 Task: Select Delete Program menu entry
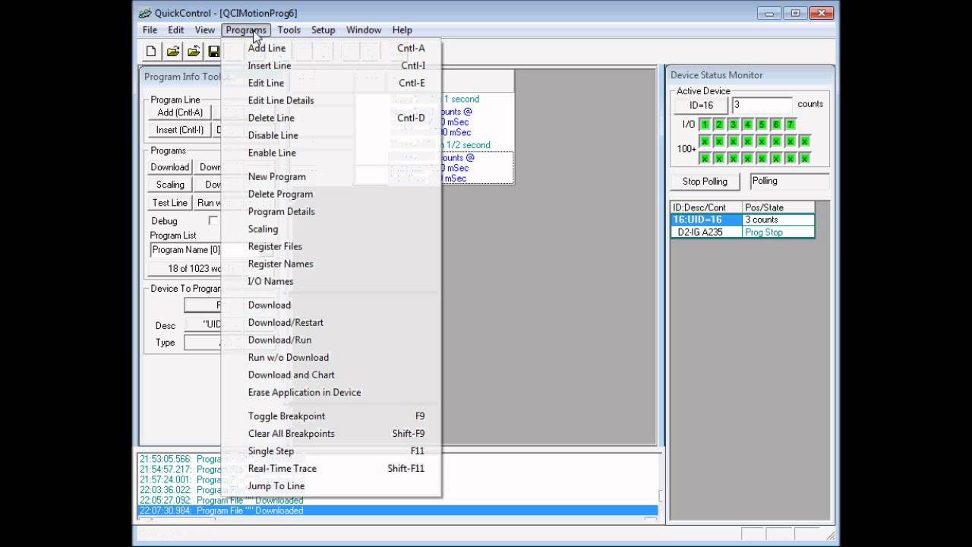[331, 194]
